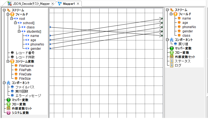Select エラーメッセージ under コンポーネント
This screenshot has width=208, height=119.
pyautogui.click(x=28, y=96)
